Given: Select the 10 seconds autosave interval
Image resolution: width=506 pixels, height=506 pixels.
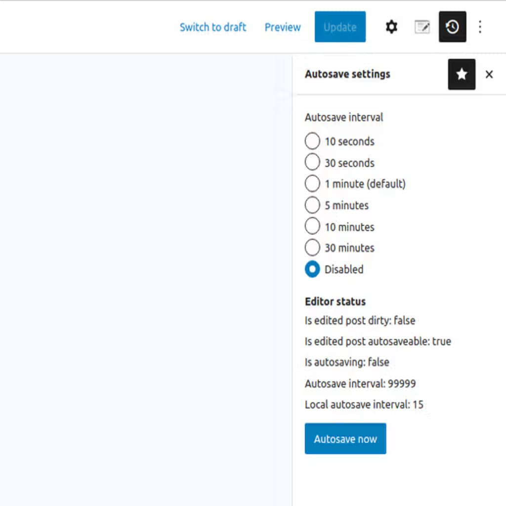Looking at the screenshot, I should tap(312, 141).
